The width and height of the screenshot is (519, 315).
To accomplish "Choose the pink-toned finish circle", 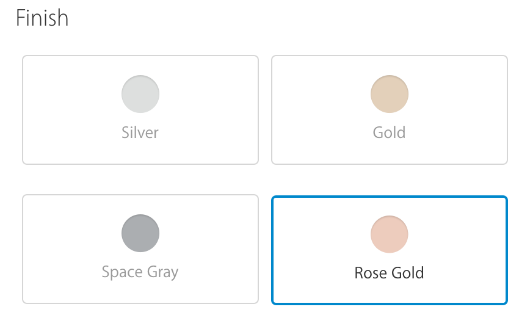I will (390, 233).
